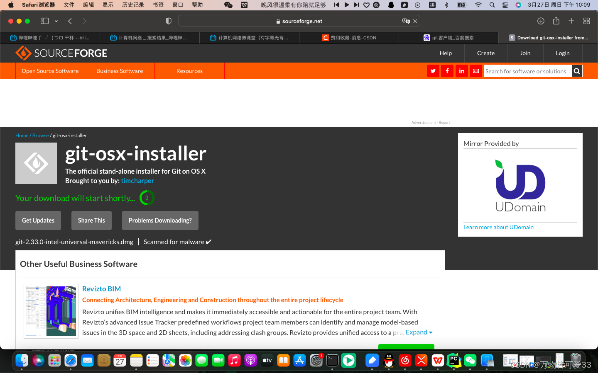The image size is (598, 373).
Task: Click the Get Updates button
Action: (38, 220)
